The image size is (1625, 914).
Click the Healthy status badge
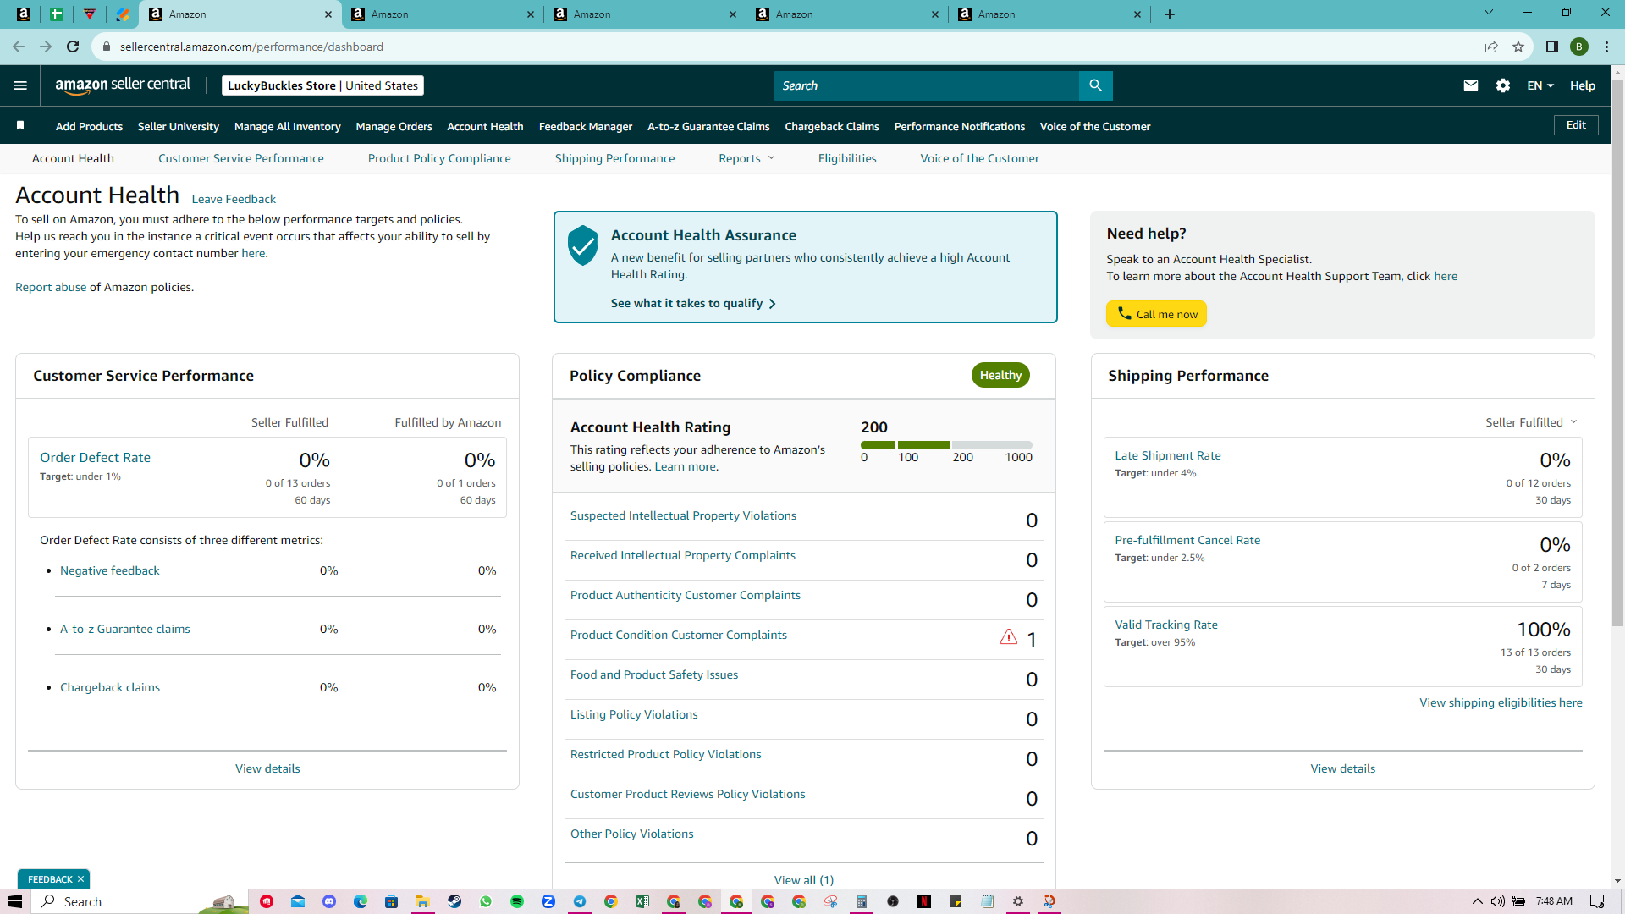click(1000, 375)
